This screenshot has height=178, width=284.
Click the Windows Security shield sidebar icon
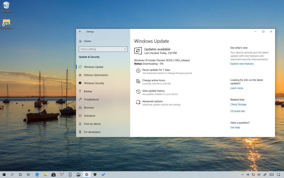pos(80,83)
